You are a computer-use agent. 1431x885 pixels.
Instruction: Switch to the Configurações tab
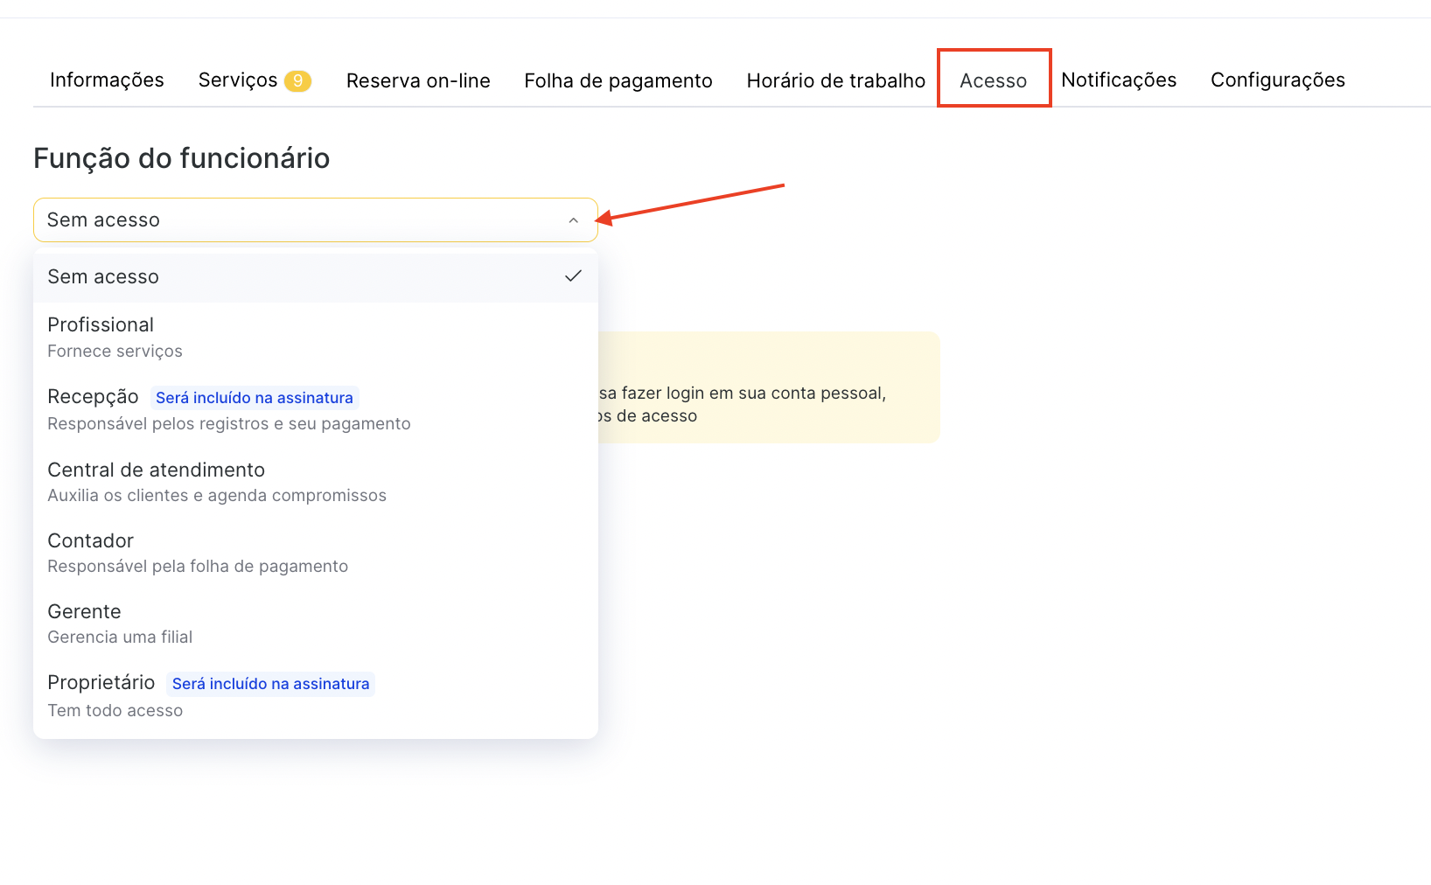click(x=1277, y=80)
